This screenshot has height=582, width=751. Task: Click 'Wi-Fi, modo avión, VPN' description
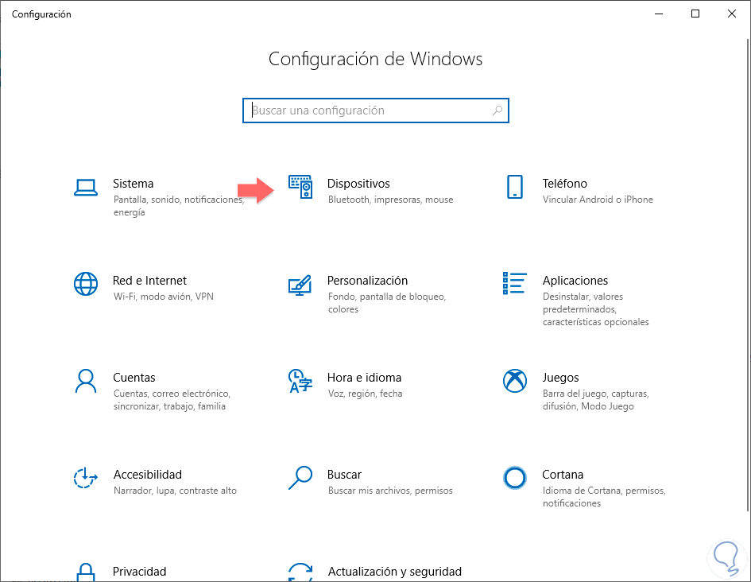click(x=164, y=297)
